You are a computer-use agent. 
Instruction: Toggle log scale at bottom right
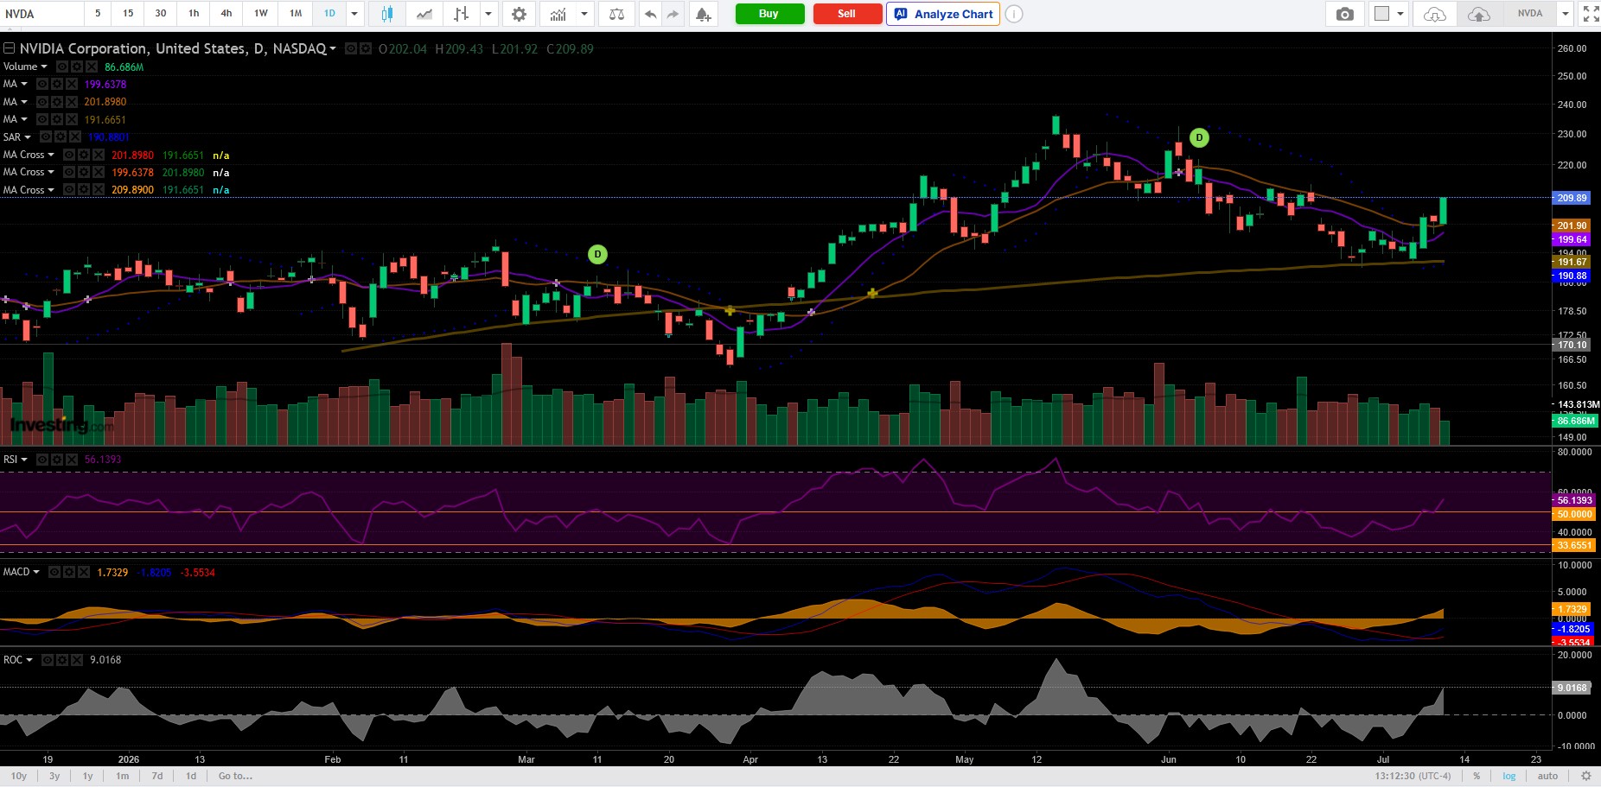(1509, 776)
